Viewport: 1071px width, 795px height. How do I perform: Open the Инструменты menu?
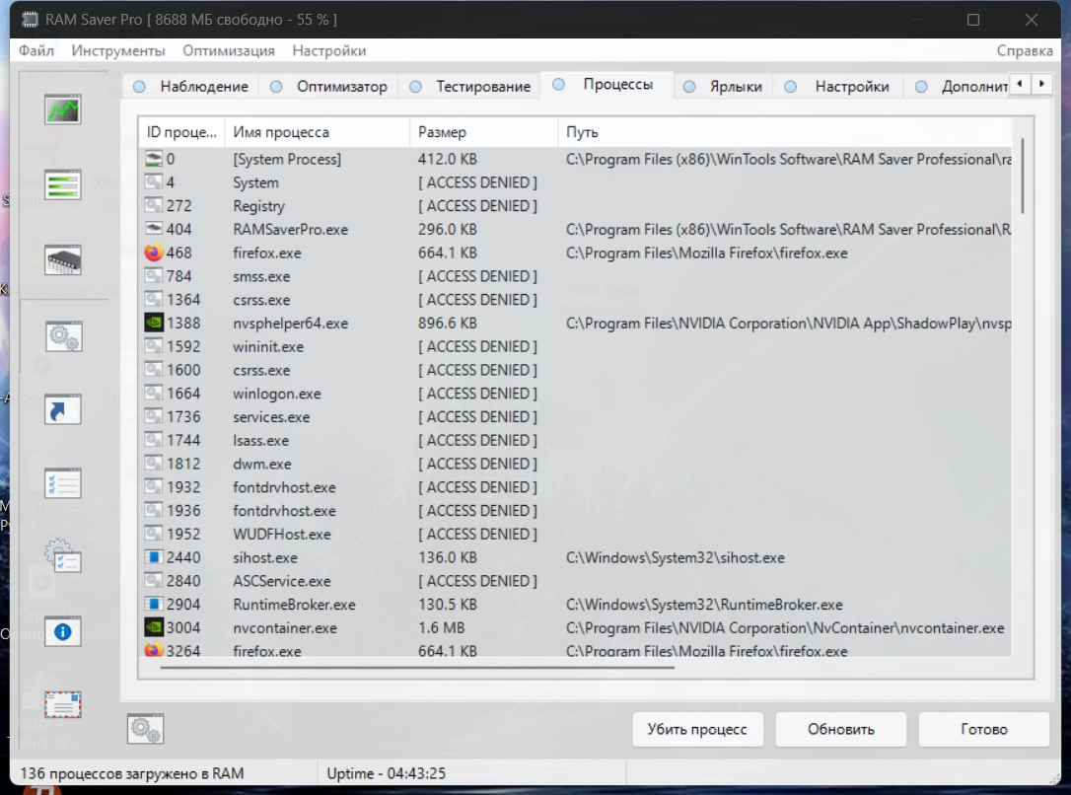point(118,50)
